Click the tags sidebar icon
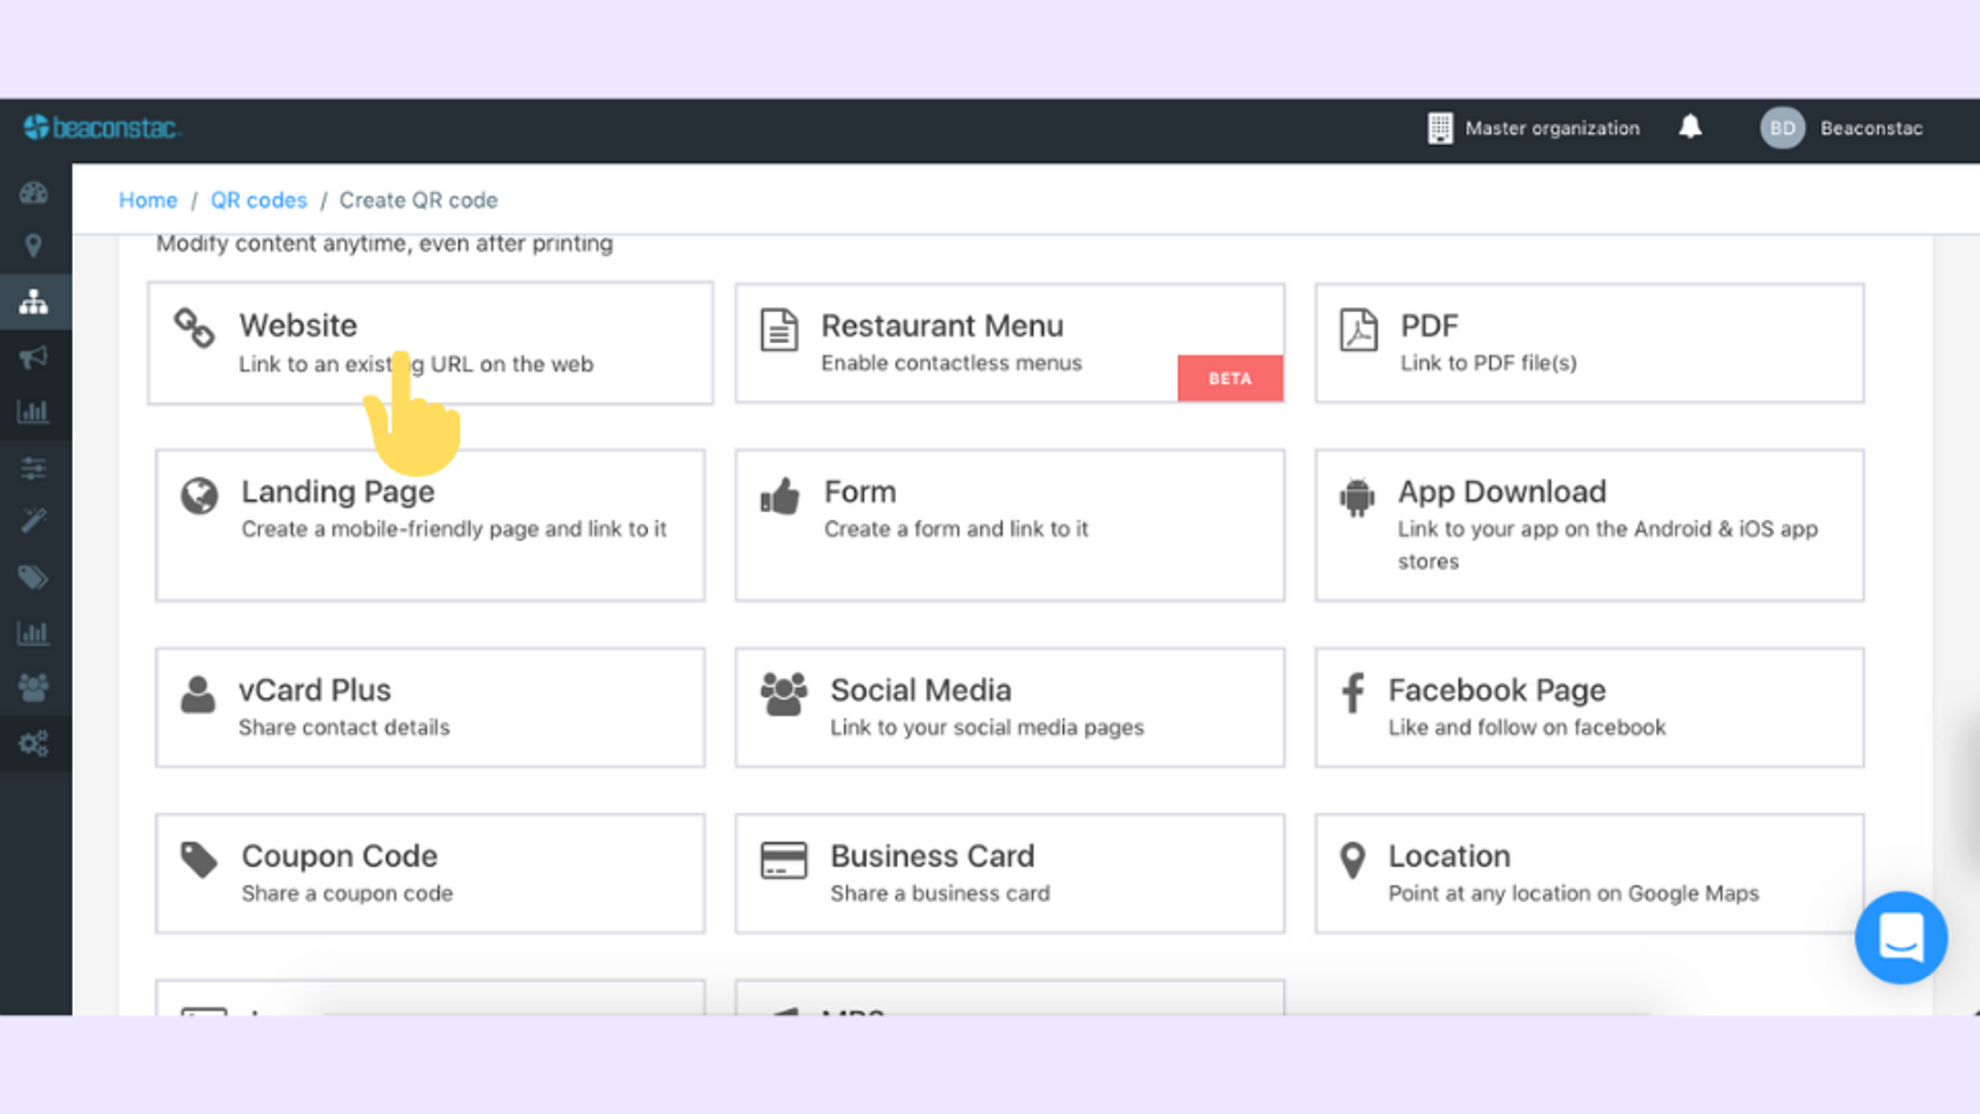This screenshot has height=1114, width=1980. coord(33,577)
